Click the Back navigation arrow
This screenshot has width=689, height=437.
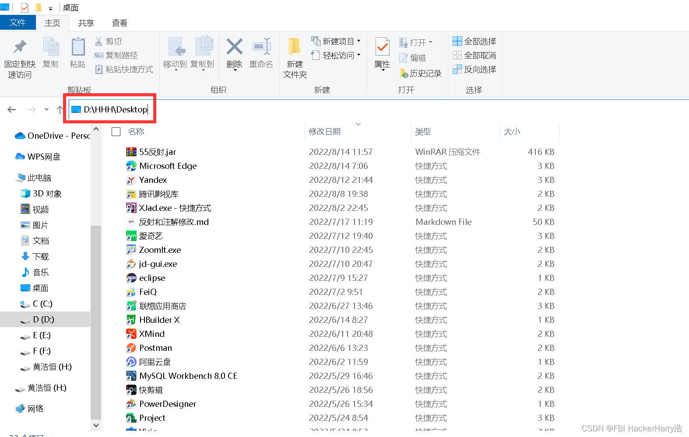pos(12,109)
